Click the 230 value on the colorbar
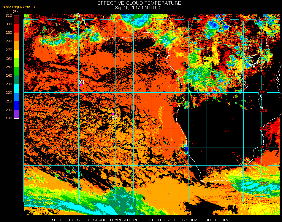Viewport: 282px width, 222px height. [x=9, y=84]
